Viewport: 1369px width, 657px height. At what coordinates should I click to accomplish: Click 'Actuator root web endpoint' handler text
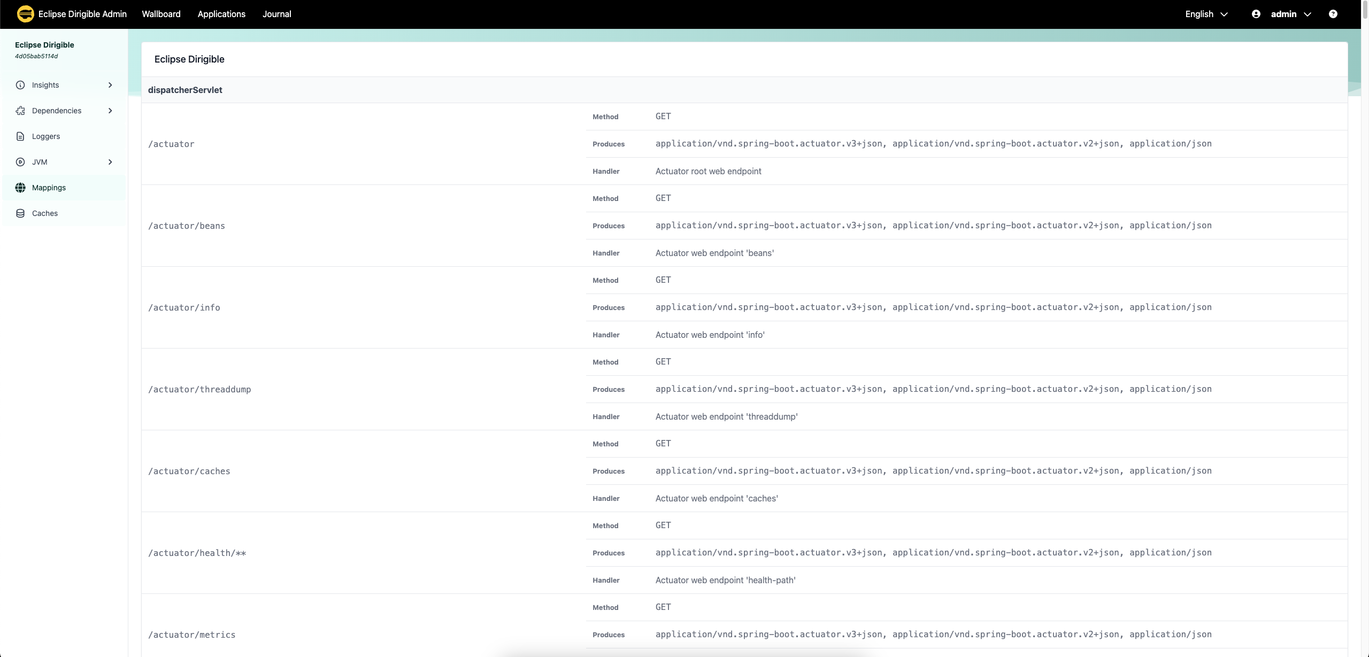click(x=708, y=171)
